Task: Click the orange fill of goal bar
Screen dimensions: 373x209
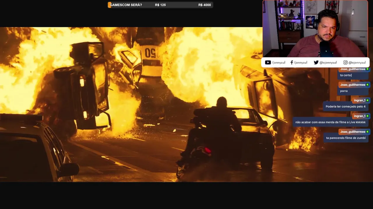Action: (x=109, y=5)
